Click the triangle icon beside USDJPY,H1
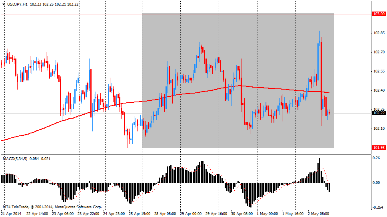 tap(4, 4)
